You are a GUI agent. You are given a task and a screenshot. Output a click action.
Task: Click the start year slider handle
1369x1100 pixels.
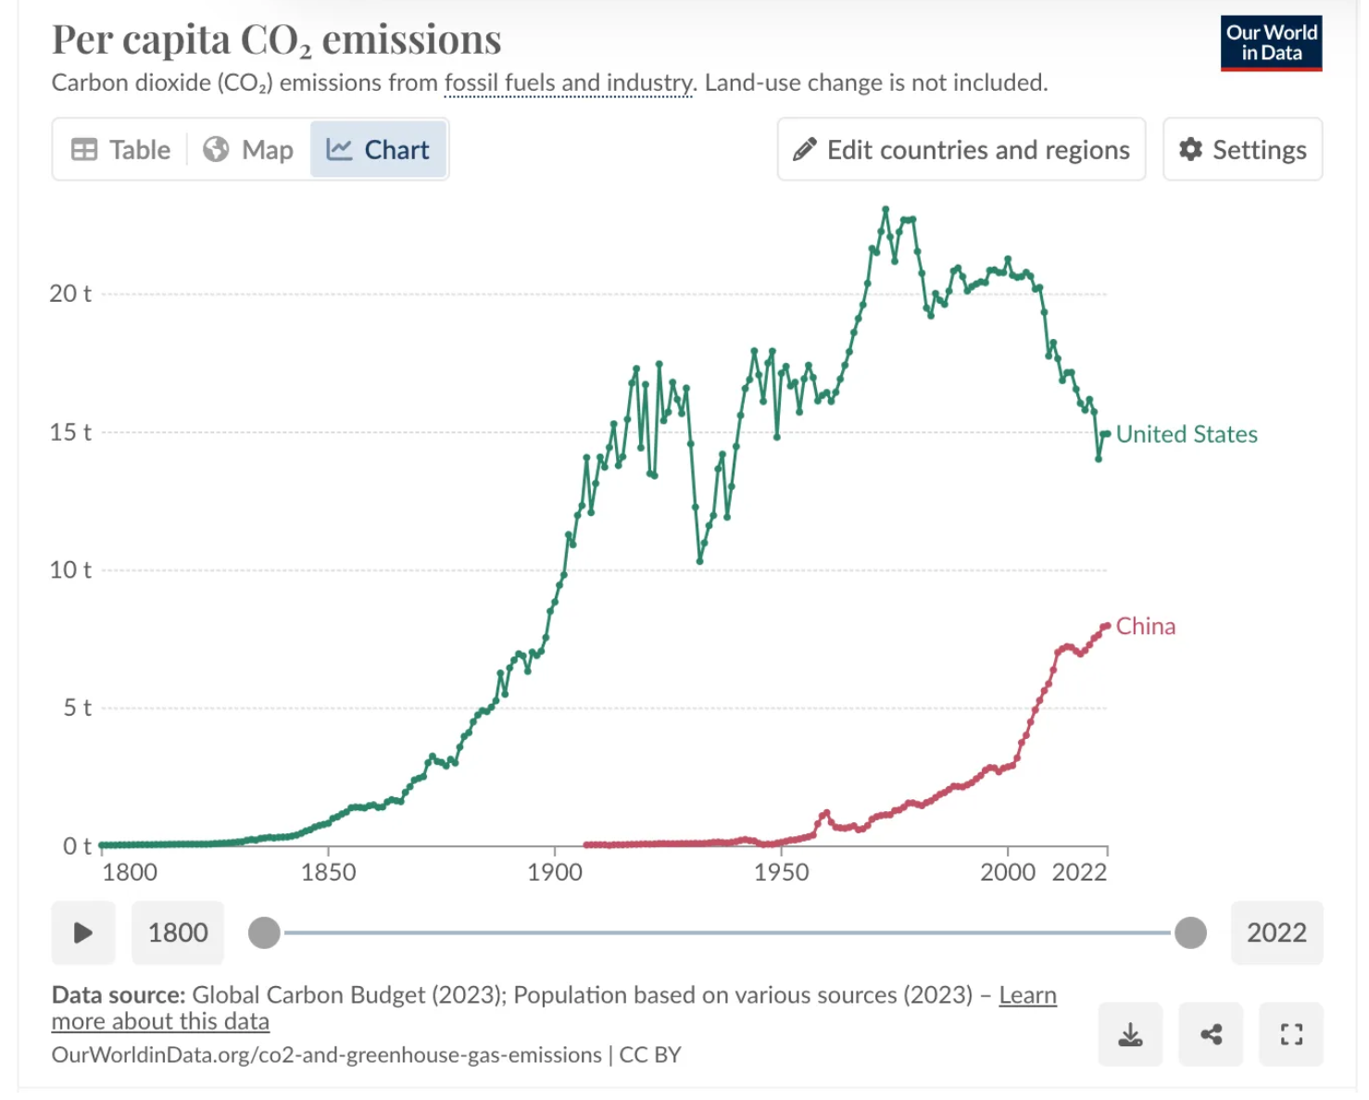point(264,933)
